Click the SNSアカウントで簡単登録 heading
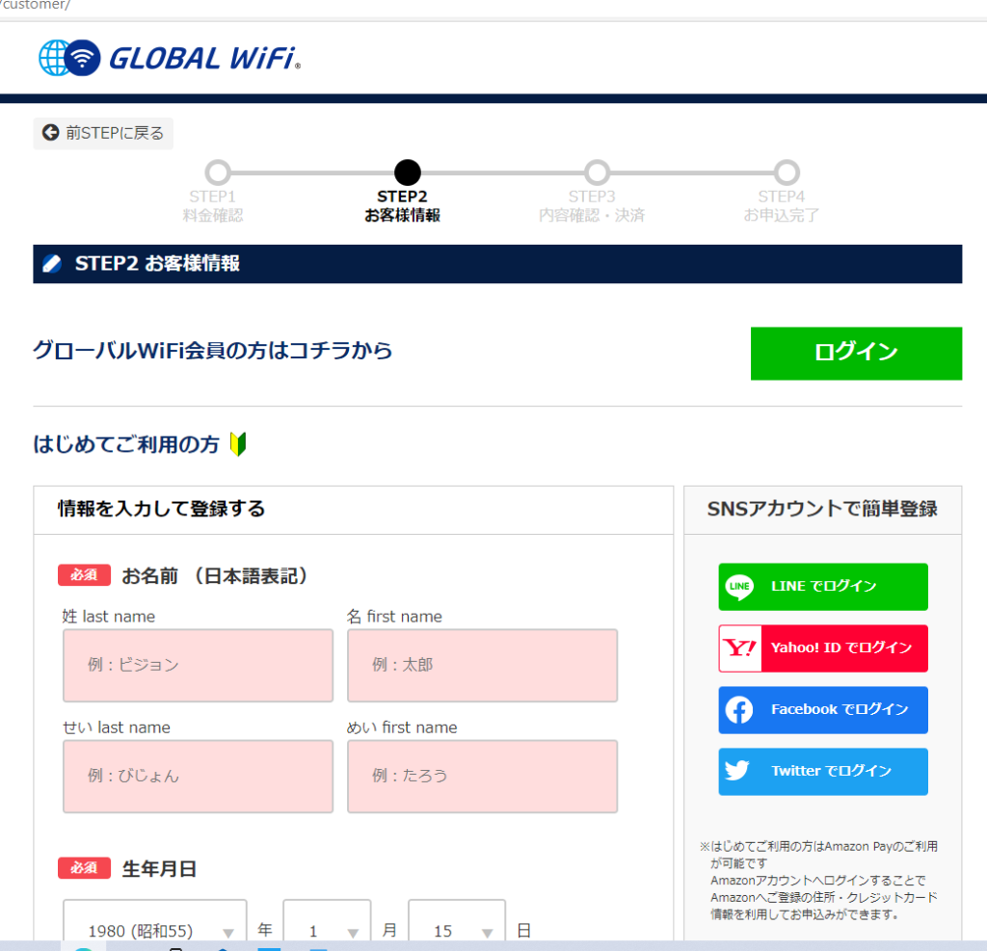Screen dimensions: 987x951 [822, 509]
